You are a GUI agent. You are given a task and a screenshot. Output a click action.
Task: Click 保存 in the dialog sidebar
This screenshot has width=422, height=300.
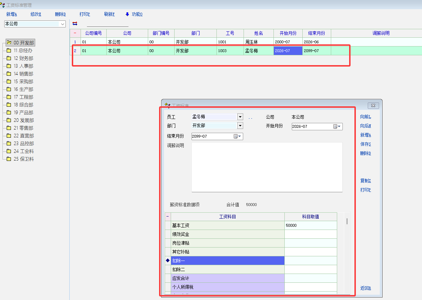pos(365,144)
